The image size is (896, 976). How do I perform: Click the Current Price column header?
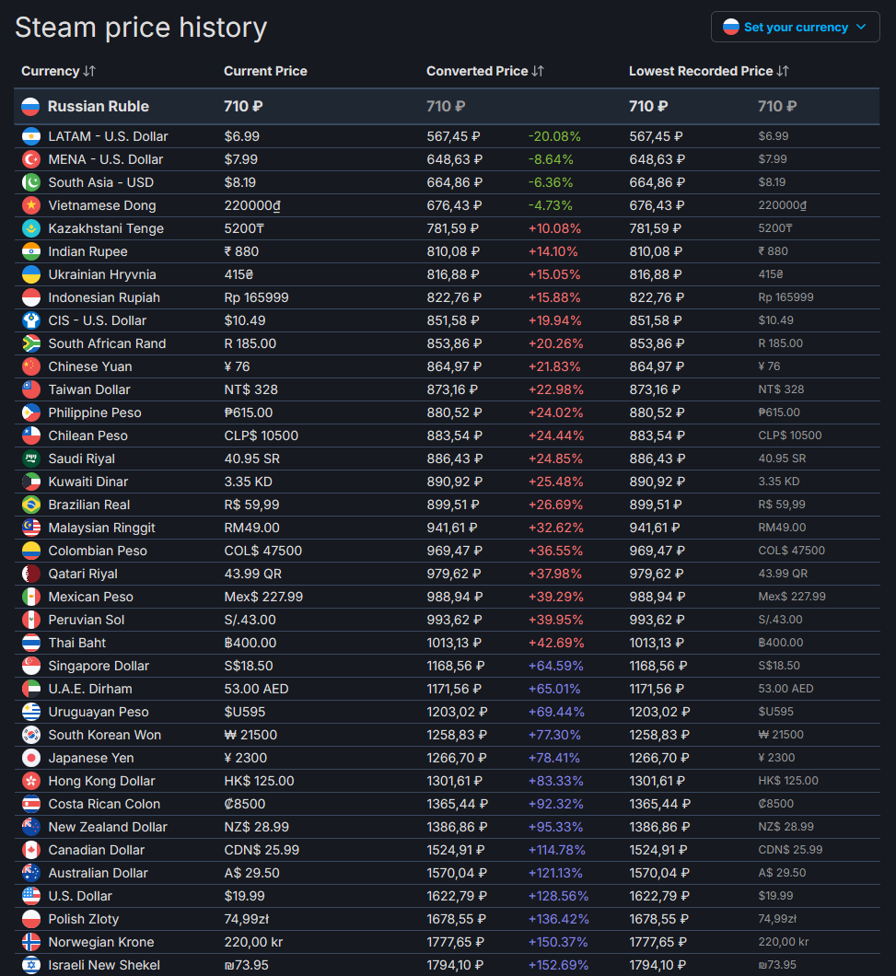[x=265, y=71]
